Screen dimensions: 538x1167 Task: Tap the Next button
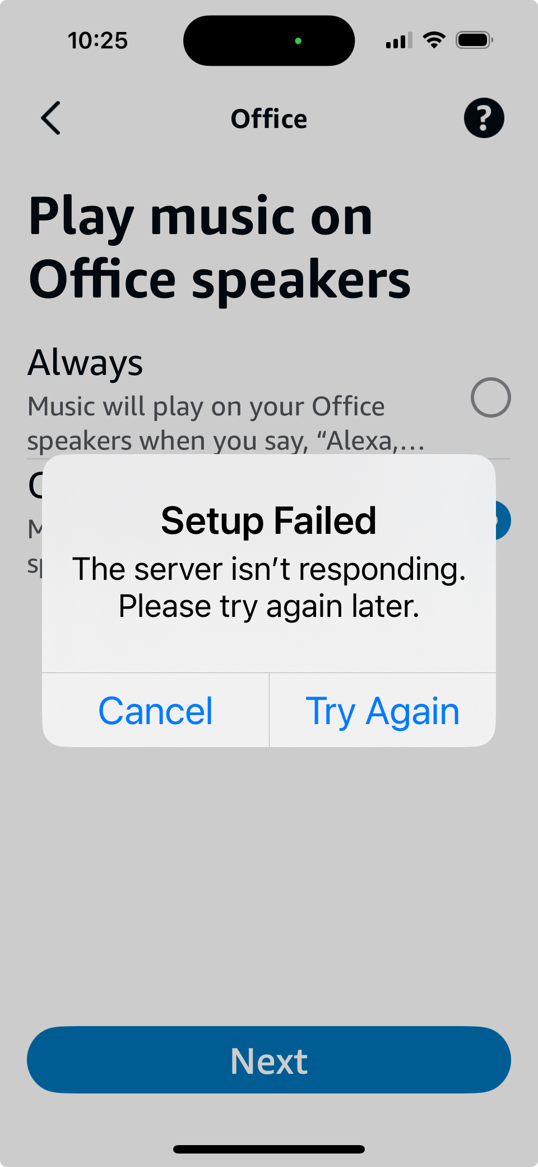(269, 1060)
